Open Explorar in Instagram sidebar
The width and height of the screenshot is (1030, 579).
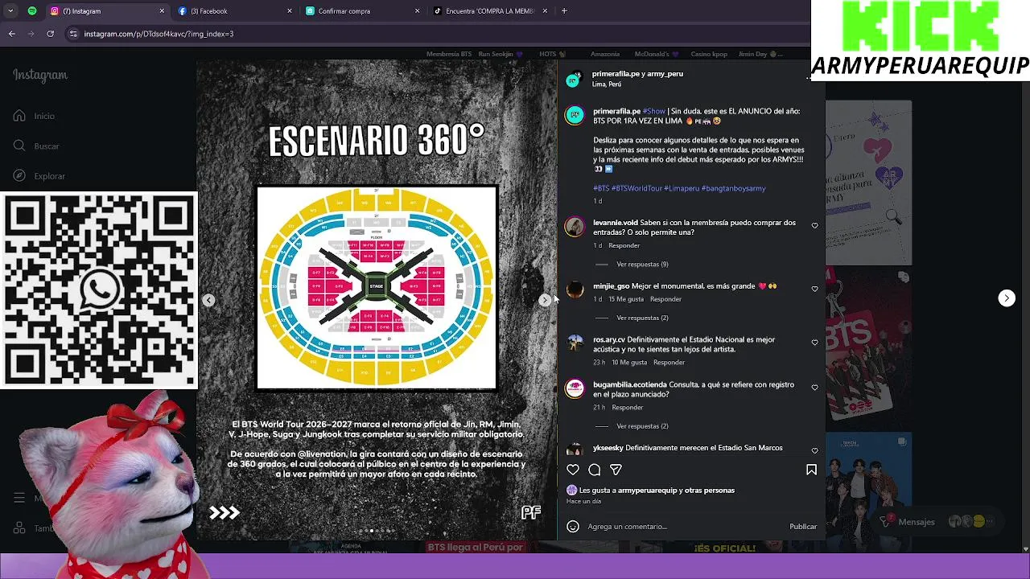click(x=39, y=175)
